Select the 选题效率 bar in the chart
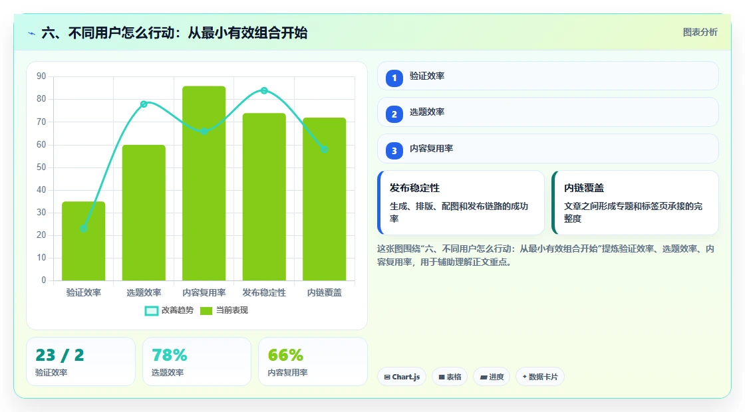 [x=144, y=213]
